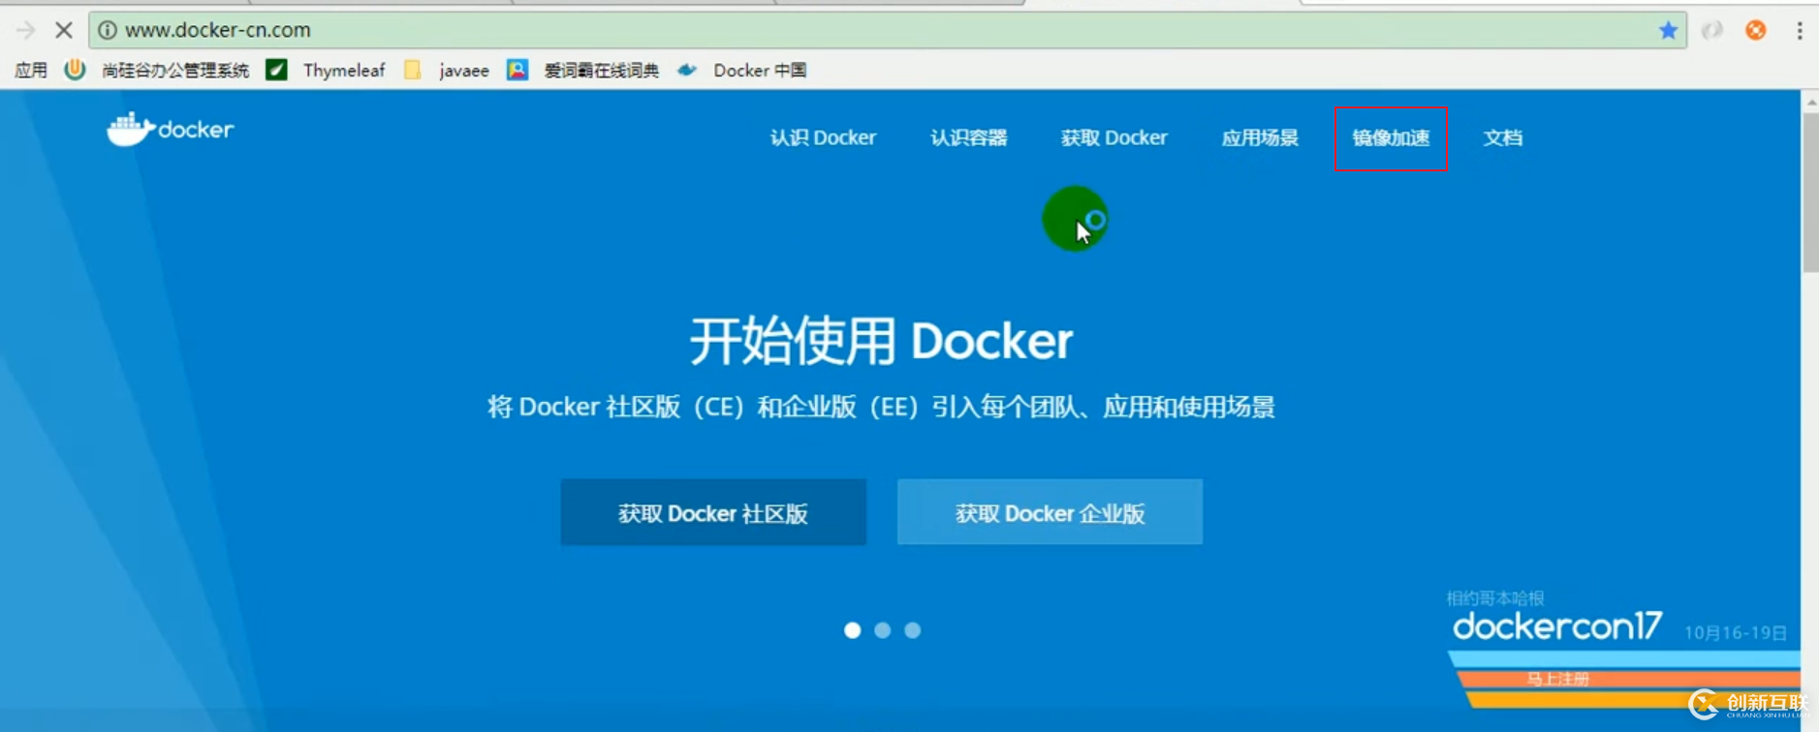Open the 应用 apps shortcut
This screenshot has height=732, width=1819.
[30, 70]
